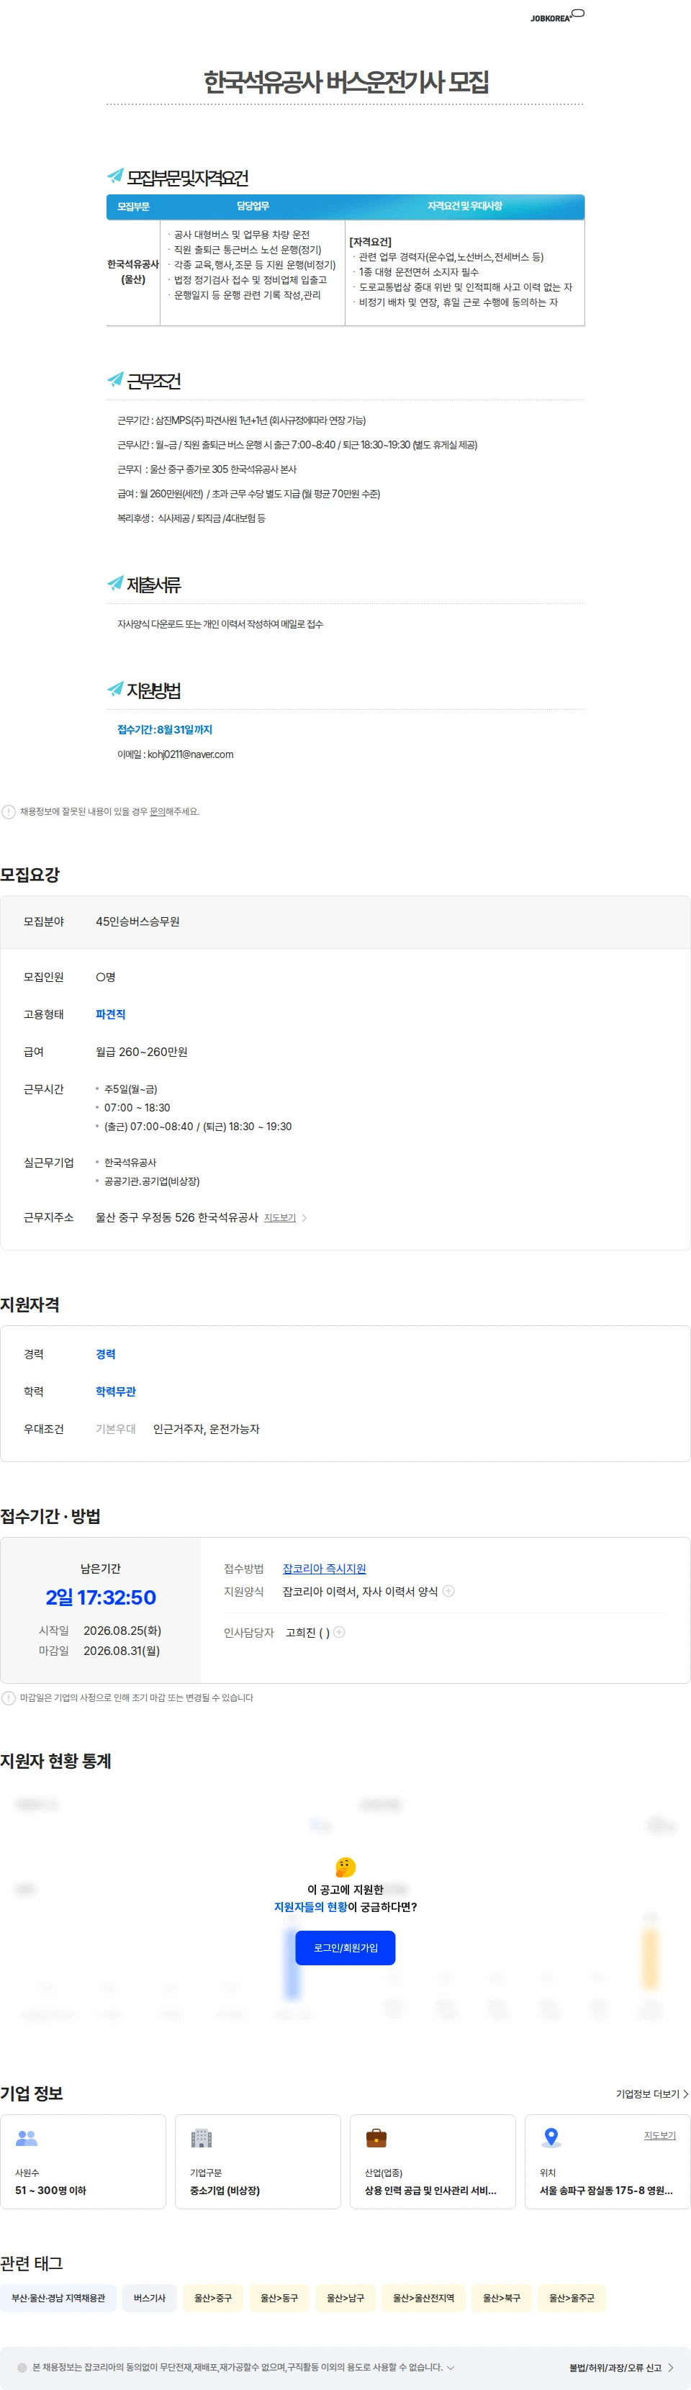Click chevron after 근무지주소 지도보기 link
This screenshot has width=691, height=2390.
pyautogui.click(x=304, y=1218)
